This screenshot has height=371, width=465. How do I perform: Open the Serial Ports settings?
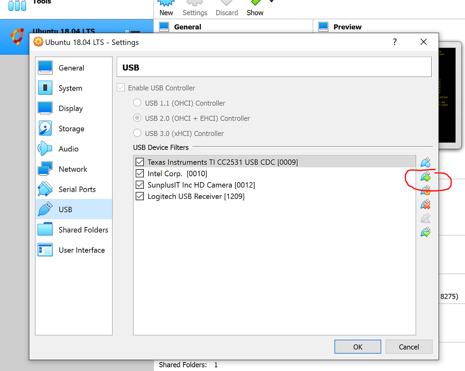(76, 189)
